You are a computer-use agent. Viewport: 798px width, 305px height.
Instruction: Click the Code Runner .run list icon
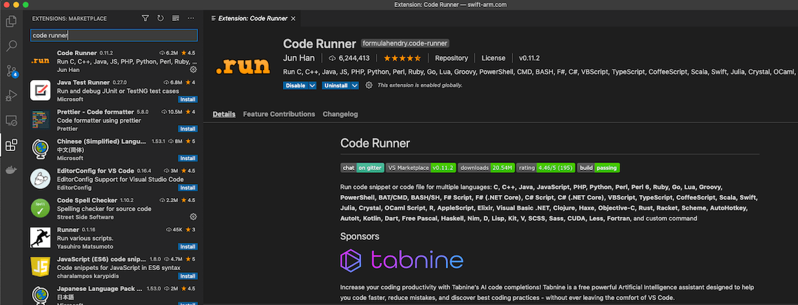40,61
